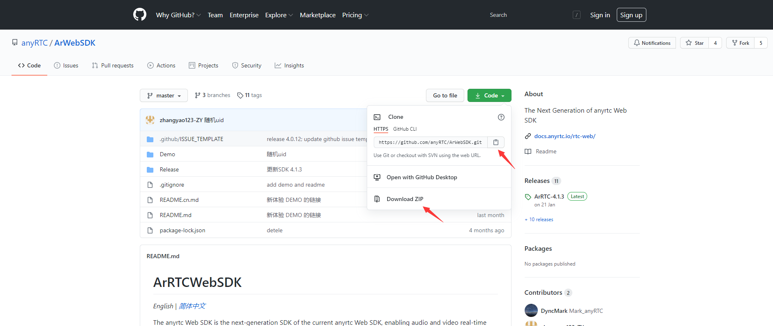
Task: Toggle the green Code dropdown button
Action: point(489,95)
